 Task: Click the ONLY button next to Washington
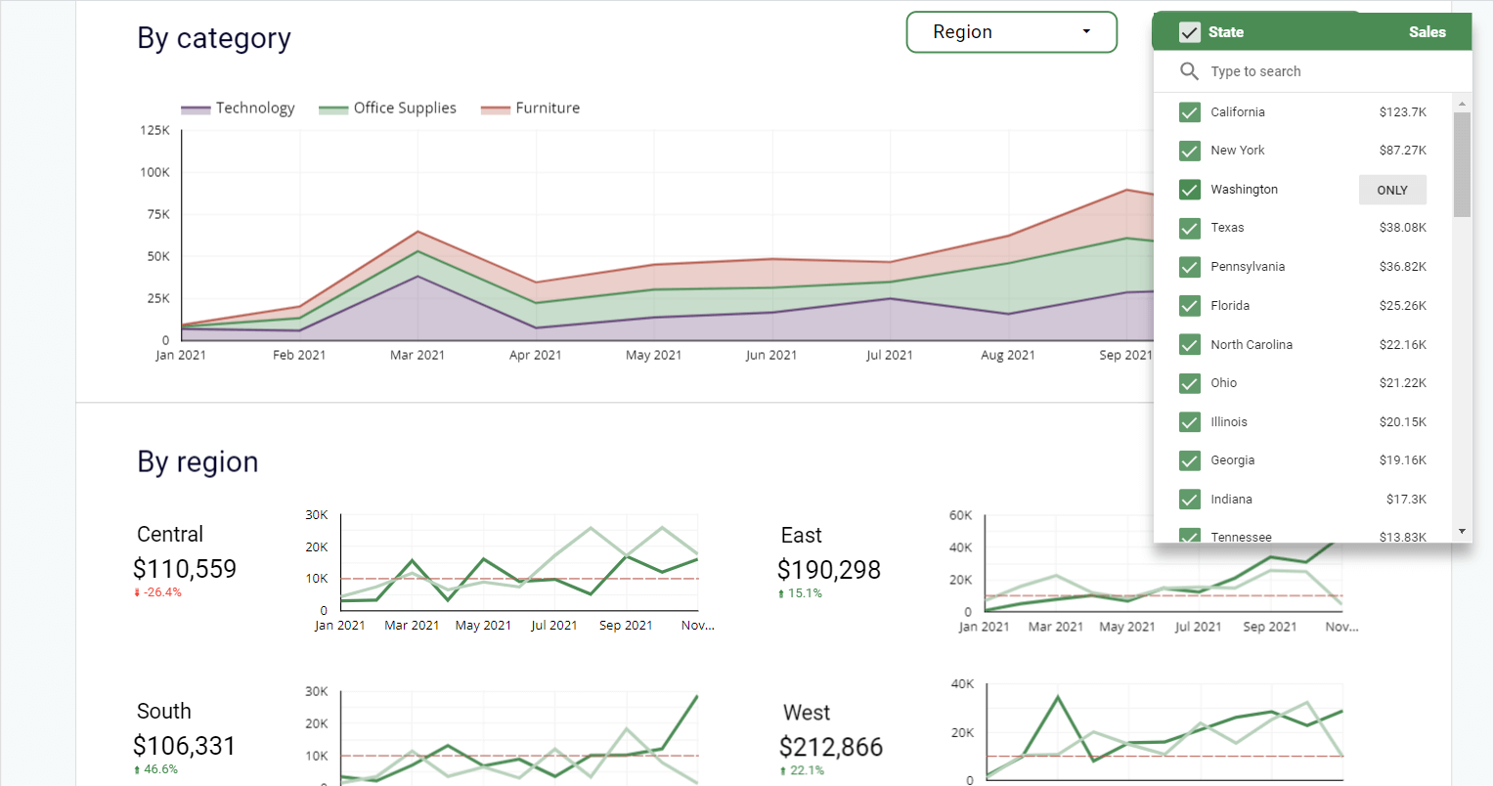click(1392, 189)
